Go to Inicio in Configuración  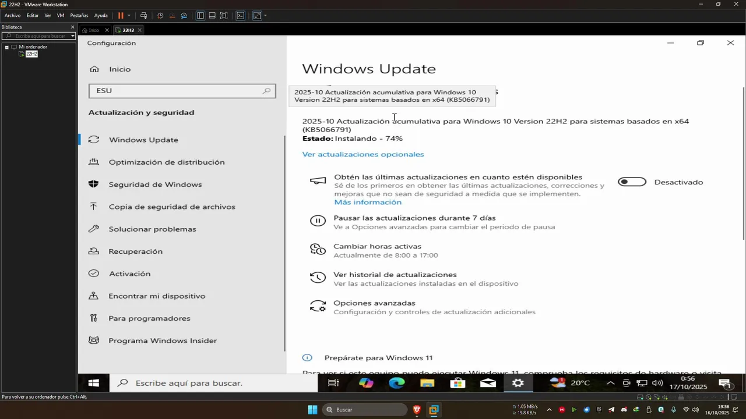[x=119, y=69]
